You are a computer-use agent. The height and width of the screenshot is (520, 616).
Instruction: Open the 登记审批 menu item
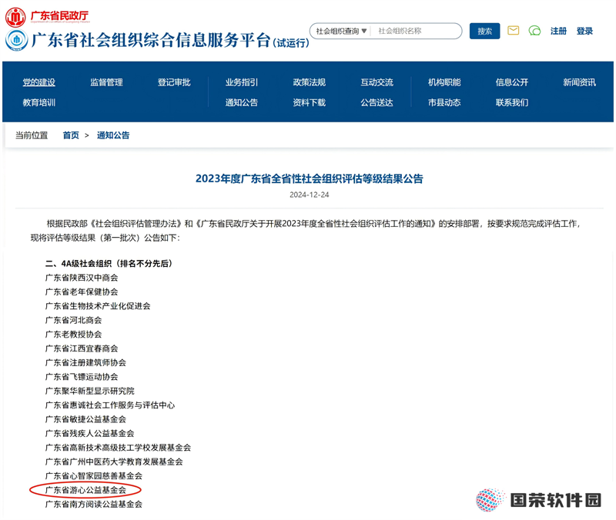(x=174, y=82)
